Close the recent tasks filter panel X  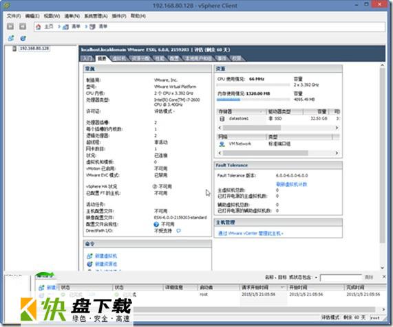pyautogui.click(x=384, y=277)
